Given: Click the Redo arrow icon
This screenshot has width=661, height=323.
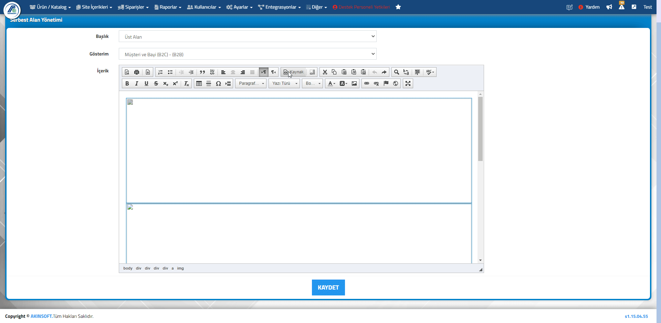Looking at the screenshot, I should [x=384, y=72].
